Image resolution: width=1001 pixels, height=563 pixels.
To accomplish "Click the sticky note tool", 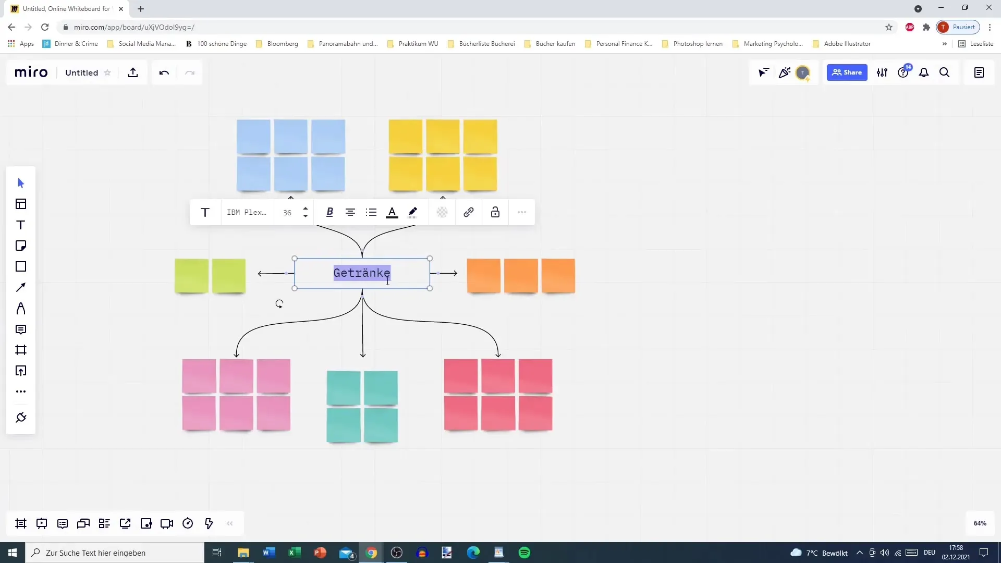I will [20, 246].
